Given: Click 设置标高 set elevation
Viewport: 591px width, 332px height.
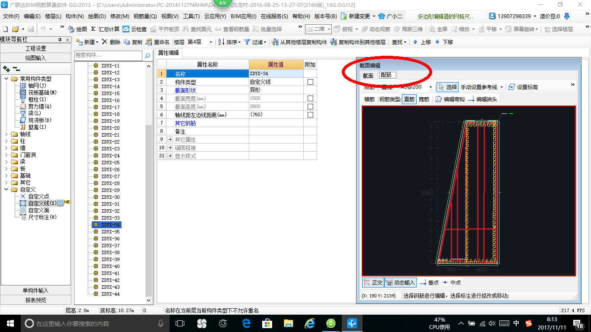Looking at the screenshot, I should coord(523,87).
